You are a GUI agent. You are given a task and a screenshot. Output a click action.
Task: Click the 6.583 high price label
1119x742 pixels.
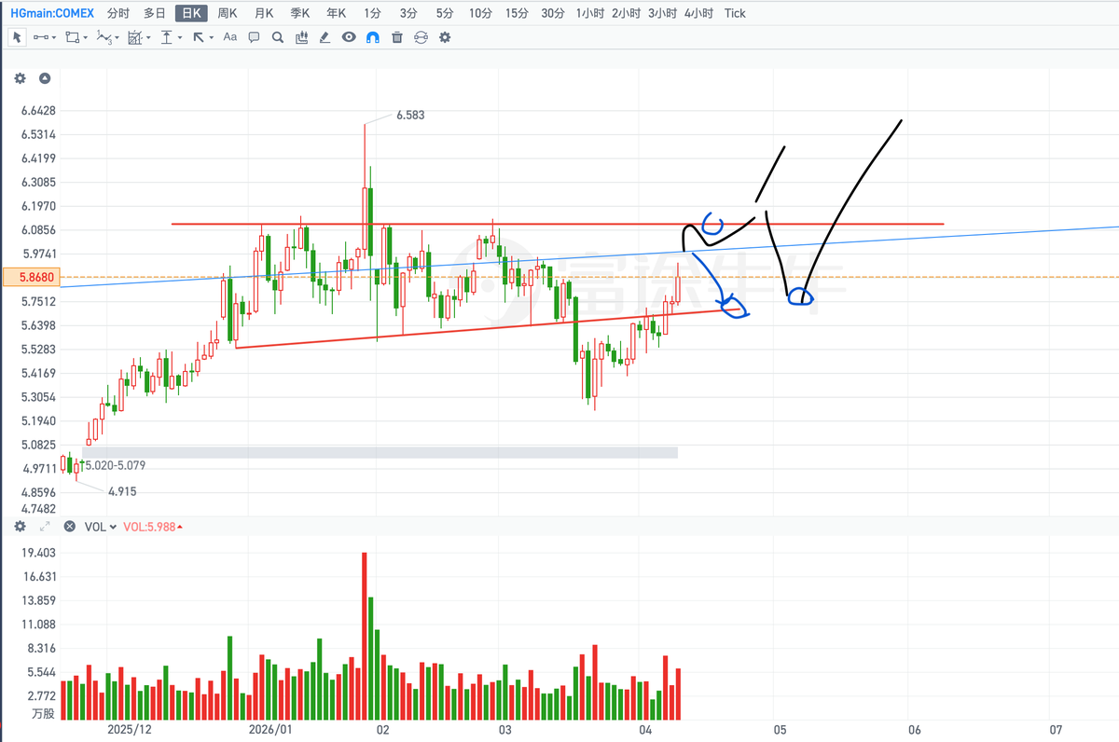click(x=410, y=116)
